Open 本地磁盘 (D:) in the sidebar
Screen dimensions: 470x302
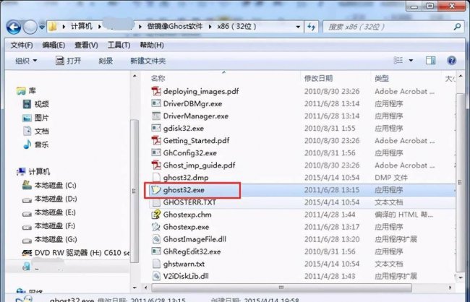tap(50, 199)
